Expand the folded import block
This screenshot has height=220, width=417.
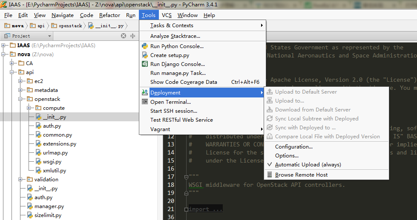[x=187, y=209]
